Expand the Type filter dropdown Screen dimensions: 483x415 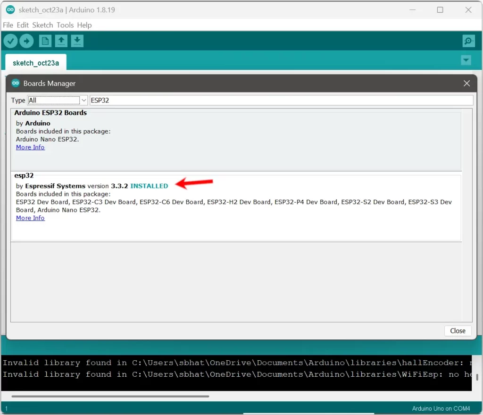point(83,100)
